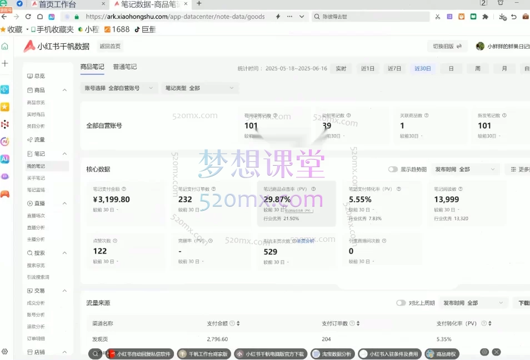Open a new browser tab with plus
The image size is (530, 360).
point(199,3)
